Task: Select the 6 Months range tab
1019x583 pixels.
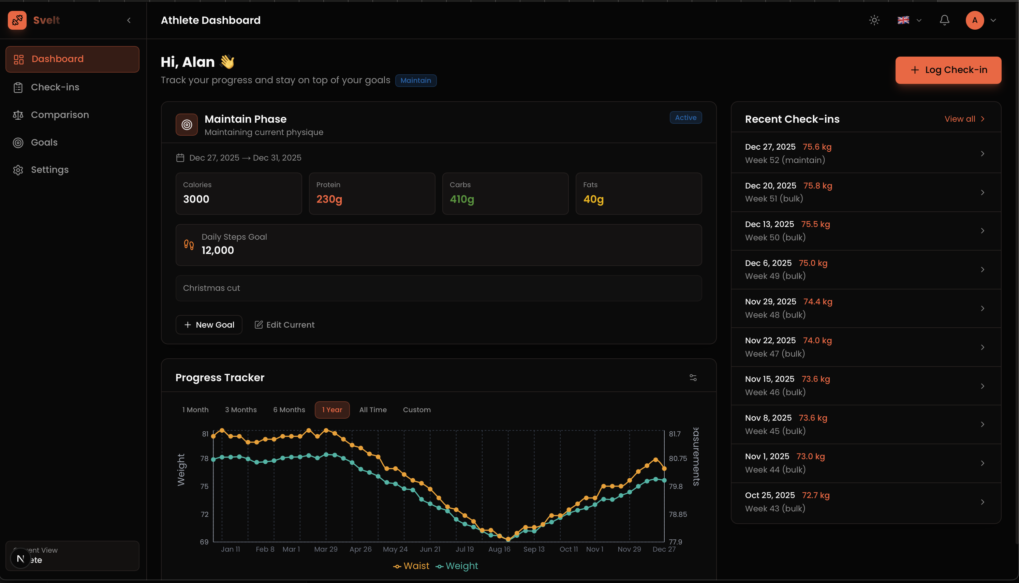Action: click(x=289, y=409)
